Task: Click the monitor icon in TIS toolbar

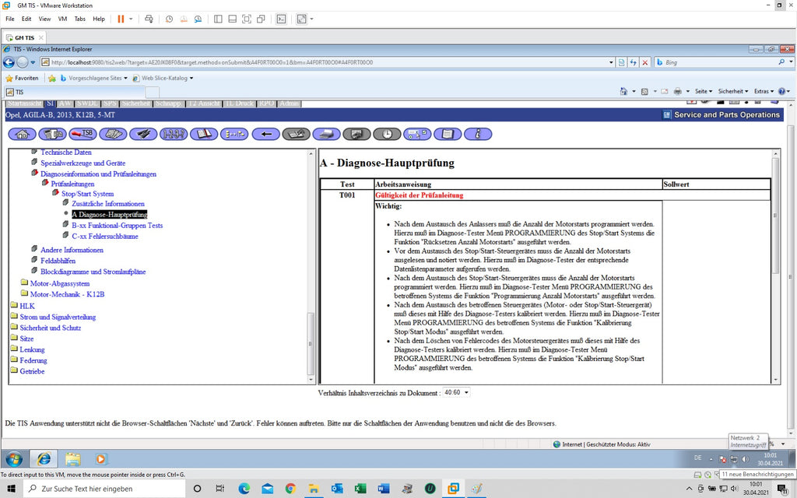Action: 356,134
